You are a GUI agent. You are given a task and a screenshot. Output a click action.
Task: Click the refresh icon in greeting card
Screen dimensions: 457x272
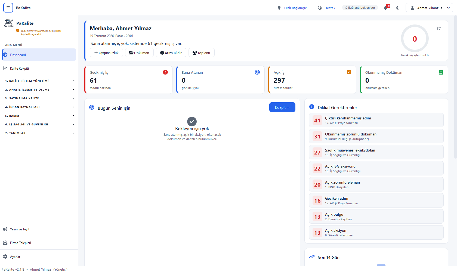pos(439,29)
